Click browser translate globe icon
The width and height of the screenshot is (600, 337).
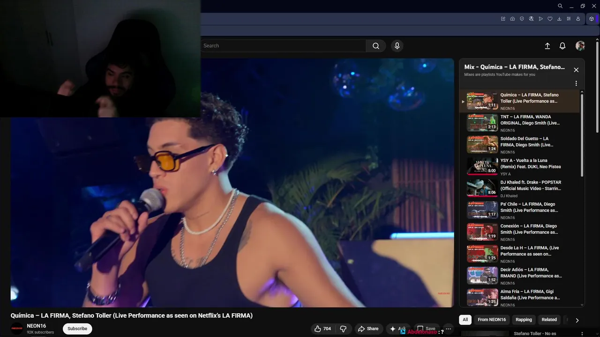[x=531, y=19]
